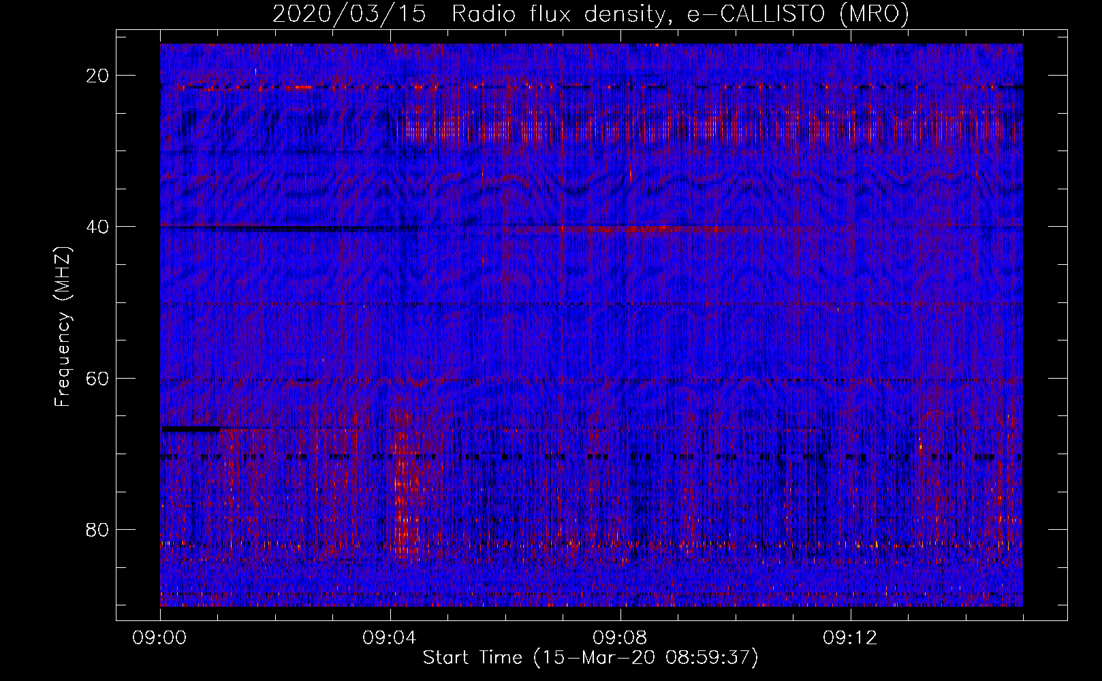Click the 09:00 time tick label
The height and width of the screenshot is (681, 1102).
tap(160, 638)
